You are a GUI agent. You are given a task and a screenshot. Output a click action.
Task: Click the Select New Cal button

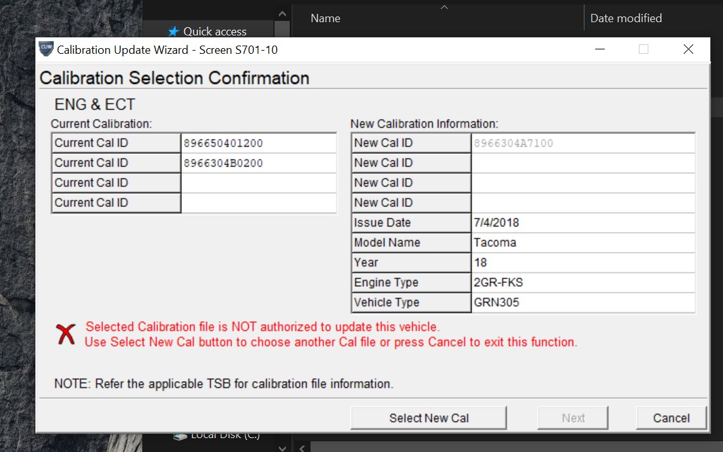(428, 418)
